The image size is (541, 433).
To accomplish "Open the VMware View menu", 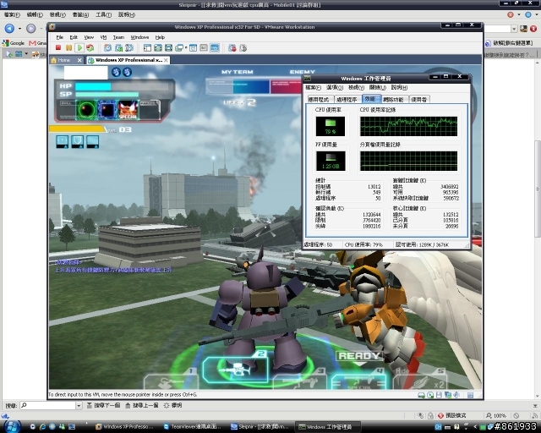I will pyautogui.click(x=89, y=37).
